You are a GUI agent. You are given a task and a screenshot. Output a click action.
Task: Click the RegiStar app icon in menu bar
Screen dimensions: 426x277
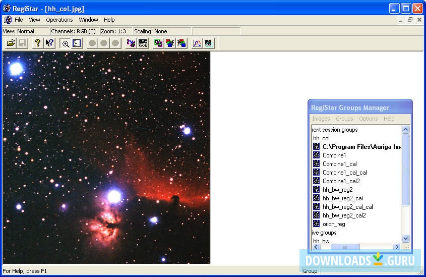8,20
